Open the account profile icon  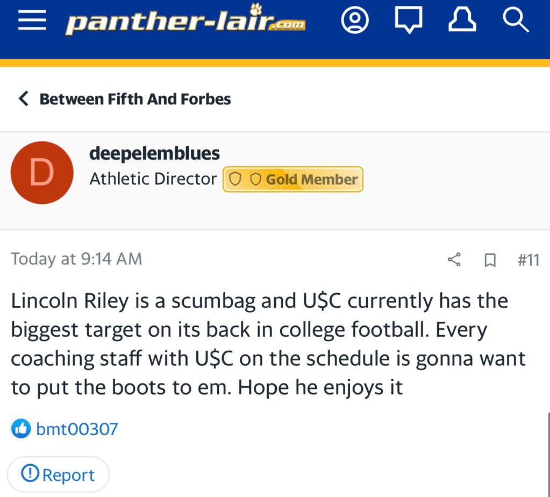pos(355,20)
